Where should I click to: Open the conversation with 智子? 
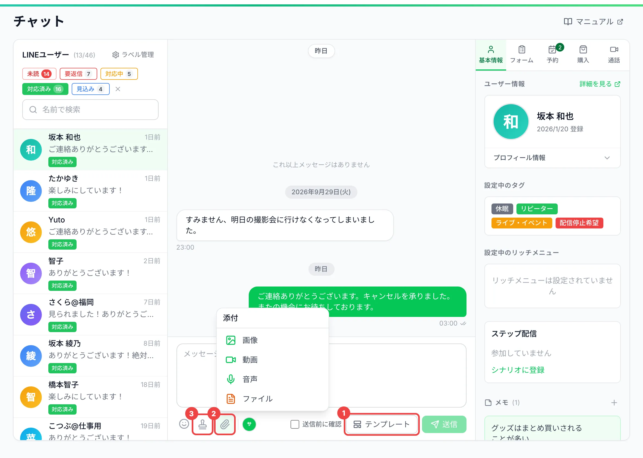90,273
